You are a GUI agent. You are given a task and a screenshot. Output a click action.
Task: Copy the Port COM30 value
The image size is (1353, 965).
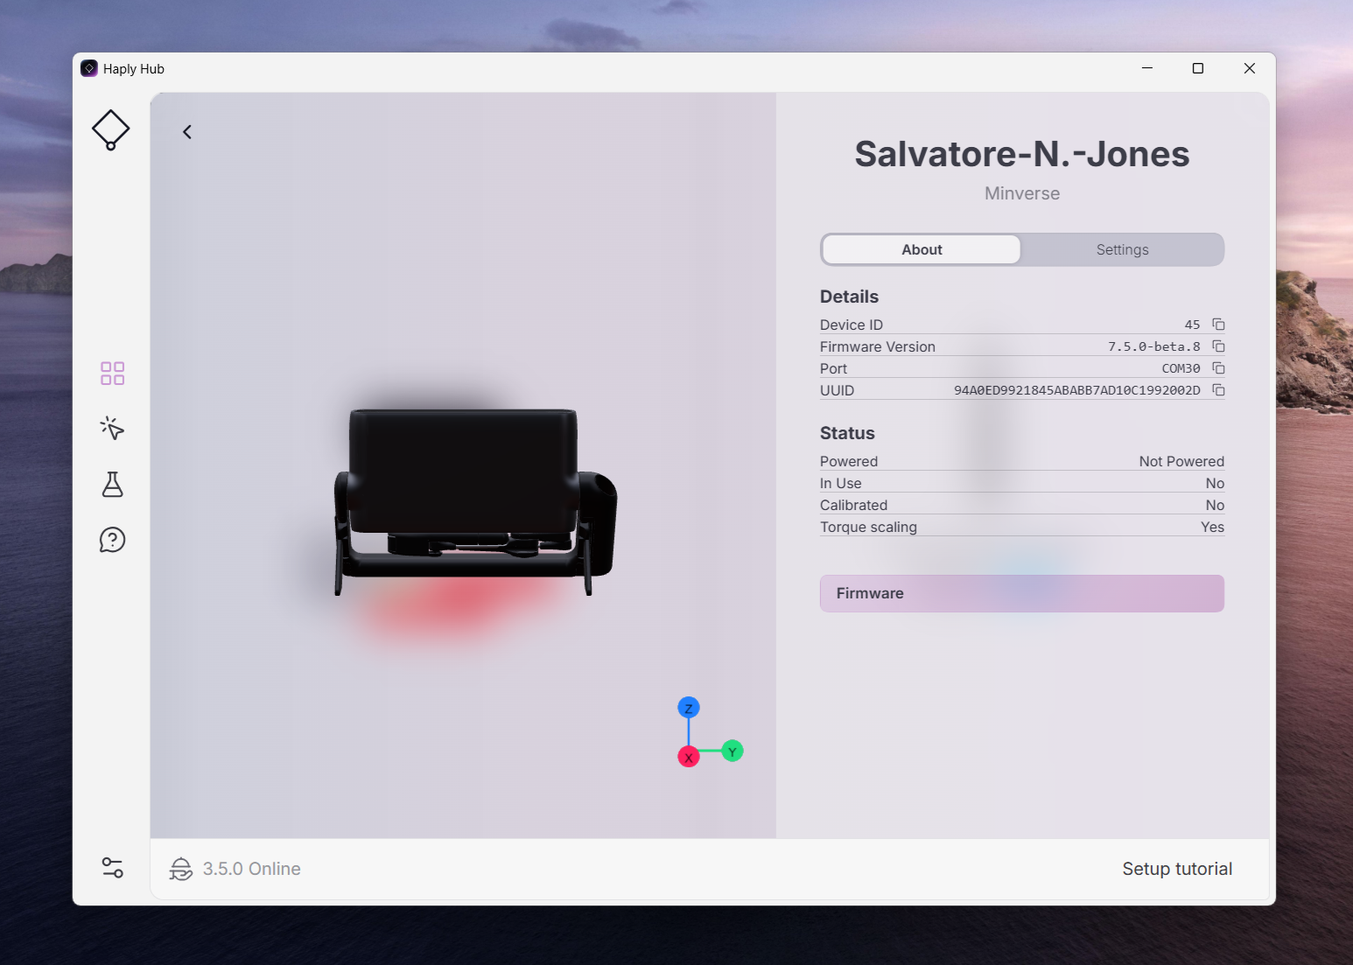pyautogui.click(x=1218, y=368)
